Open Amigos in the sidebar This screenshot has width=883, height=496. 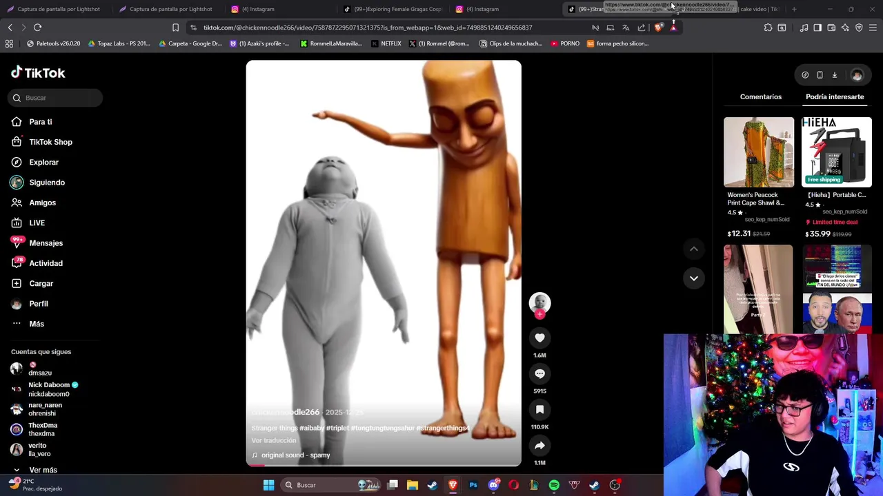[x=42, y=203]
